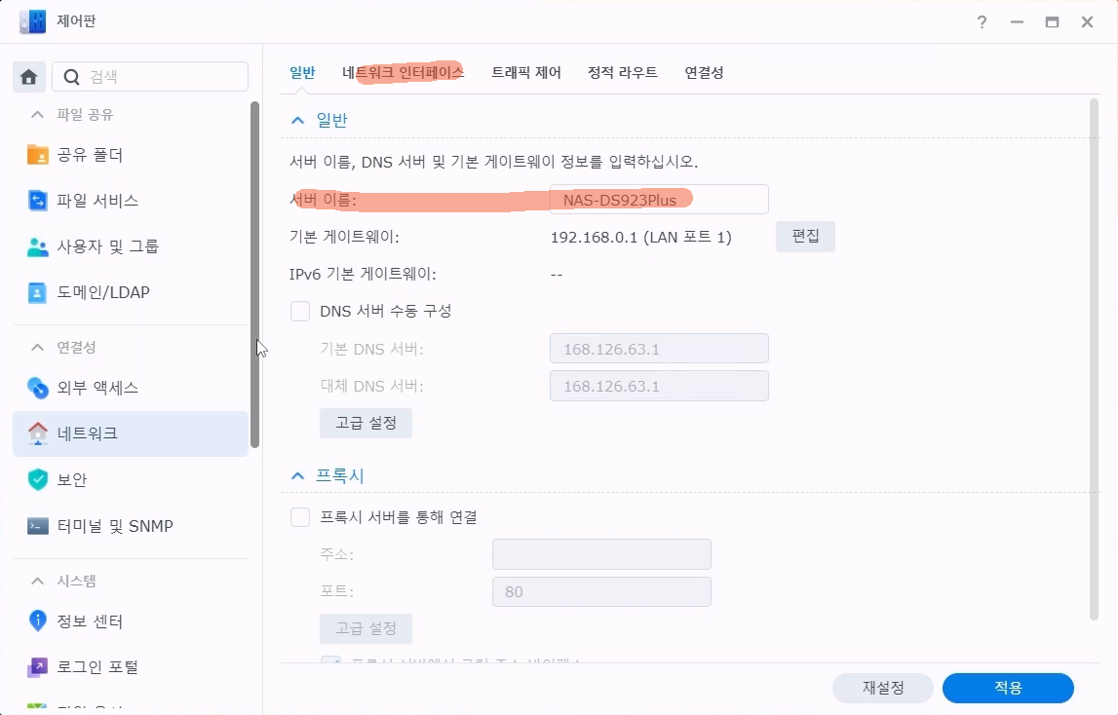1118x715 pixels.
Task: Open Terminal and SNMP (터미널 및 SNMP) icon
Action: tap(38, 526)
